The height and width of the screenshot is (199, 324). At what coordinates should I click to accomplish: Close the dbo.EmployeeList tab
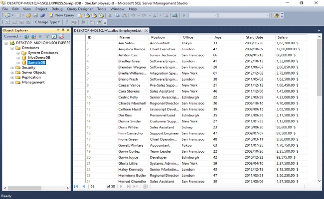pyautogui.click(x=146, y=30)
